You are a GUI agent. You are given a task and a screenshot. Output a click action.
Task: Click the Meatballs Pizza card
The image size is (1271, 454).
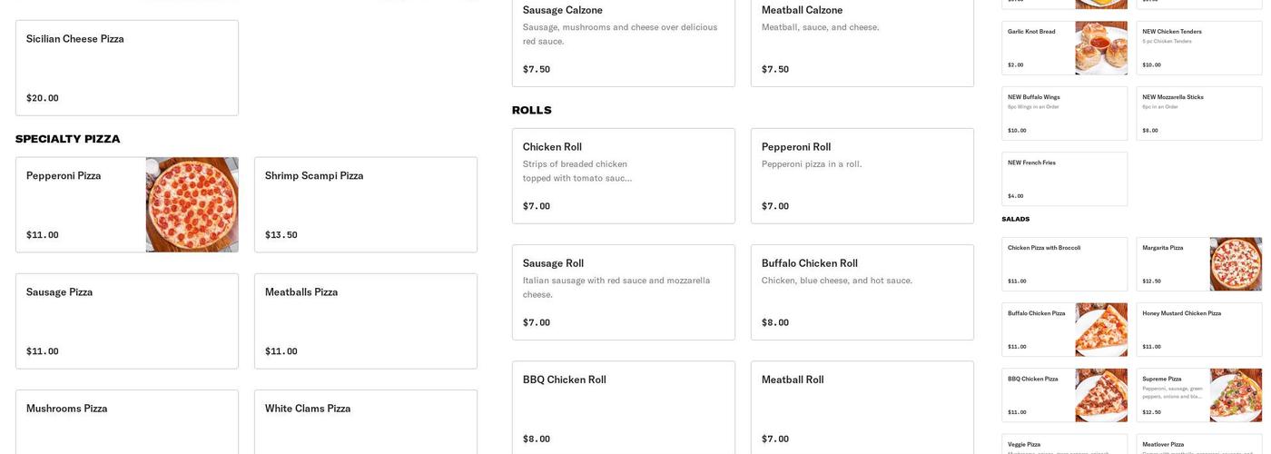coord(365,321)
